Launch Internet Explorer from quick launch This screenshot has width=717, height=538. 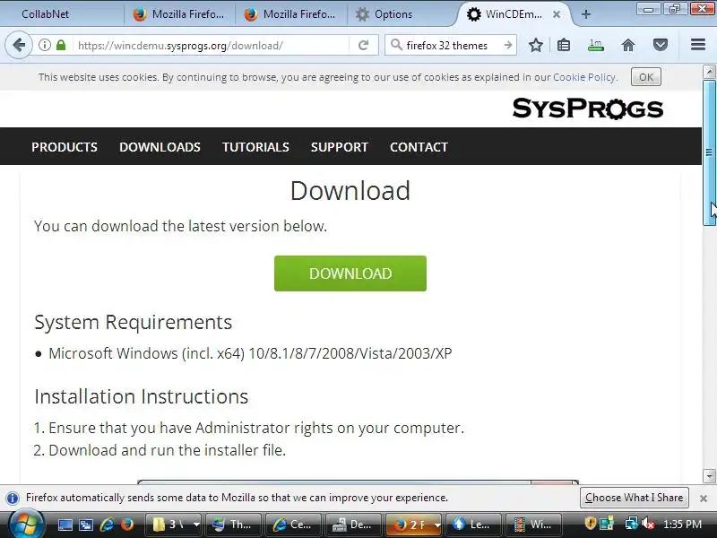click(107, 525)
